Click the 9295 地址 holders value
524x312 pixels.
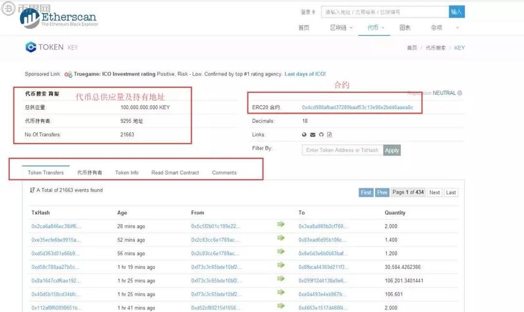point(132,121)
